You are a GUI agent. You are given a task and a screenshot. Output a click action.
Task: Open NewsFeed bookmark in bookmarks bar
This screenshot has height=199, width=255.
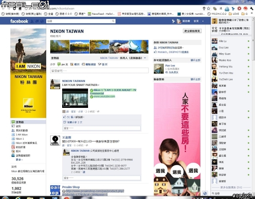101,14
